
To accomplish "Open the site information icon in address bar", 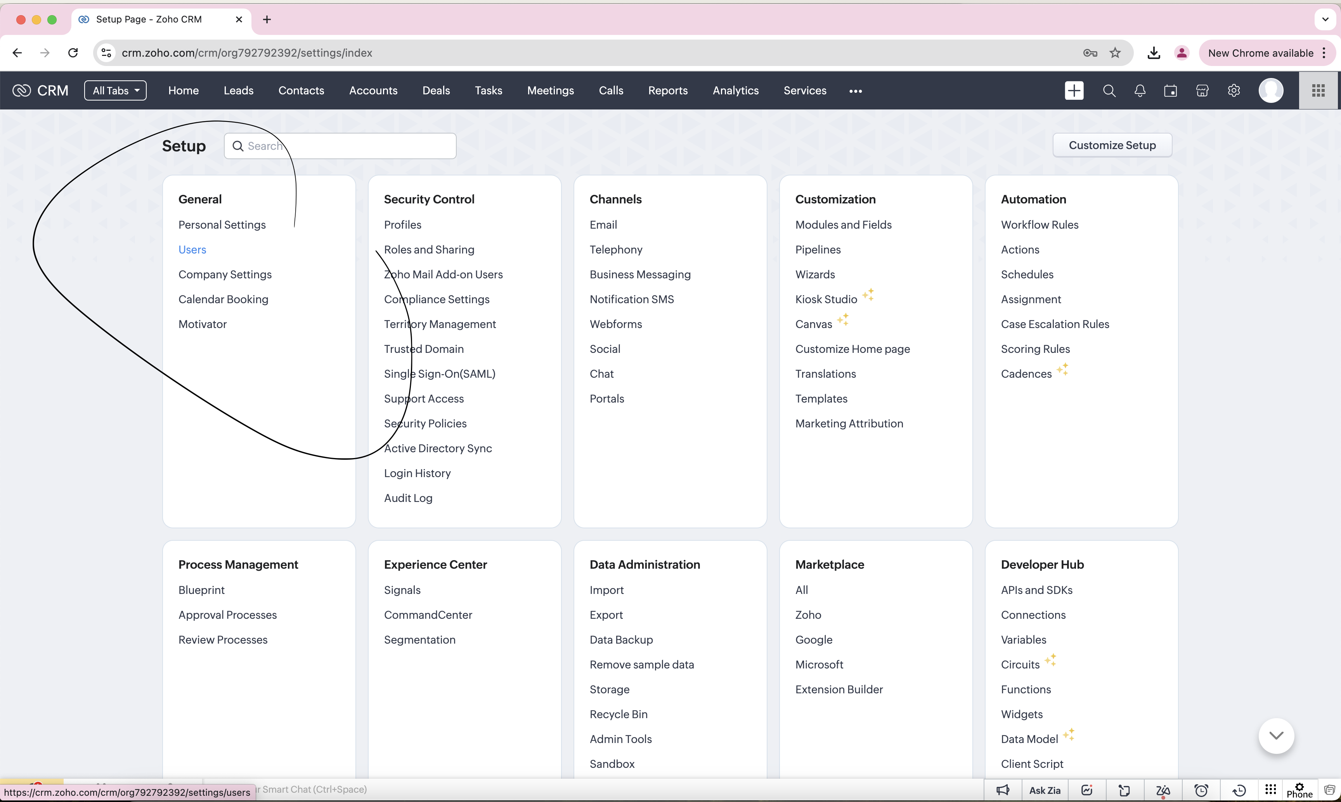I will tap(106, 53).
